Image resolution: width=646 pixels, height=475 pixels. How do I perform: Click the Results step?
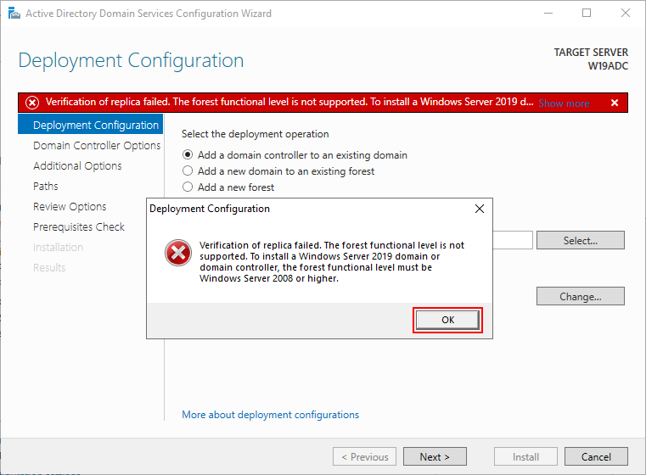click(49, 267)
